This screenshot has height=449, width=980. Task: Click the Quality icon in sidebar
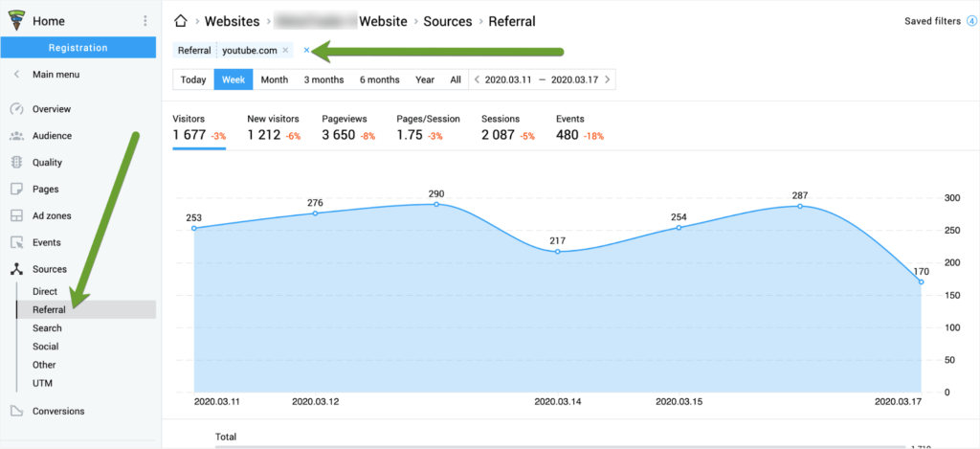(17, 163)
